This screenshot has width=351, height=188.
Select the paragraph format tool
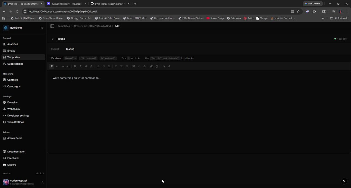coord(52,66)
